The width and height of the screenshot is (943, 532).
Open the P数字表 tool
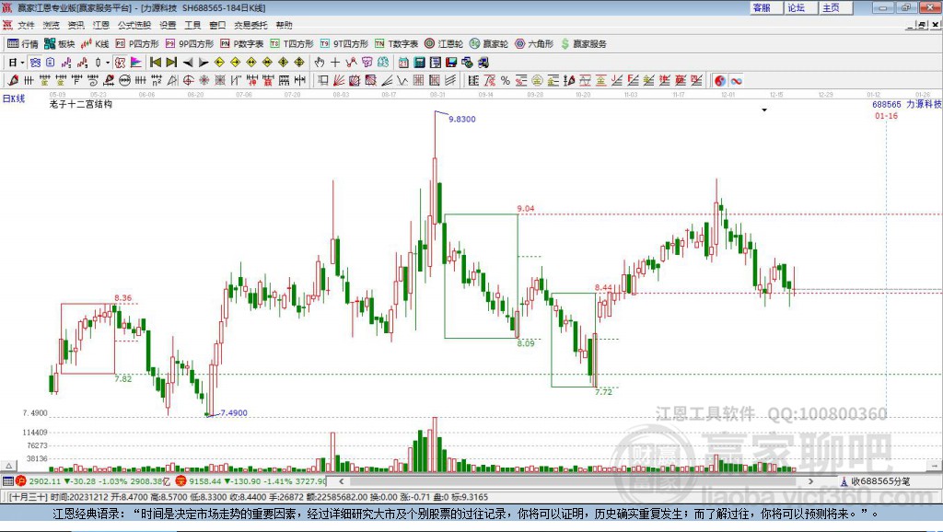pyautogui.click(x=242, y=44)
